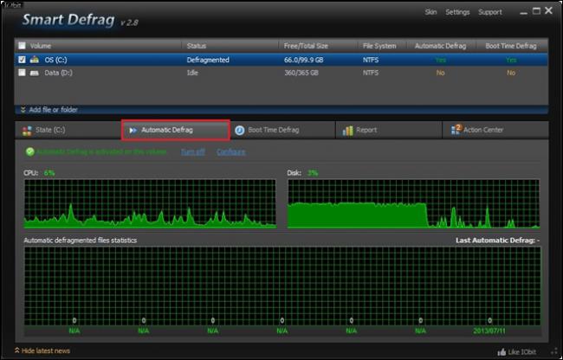
Task: Click the CPU usage graph
Action: [150, 204]
